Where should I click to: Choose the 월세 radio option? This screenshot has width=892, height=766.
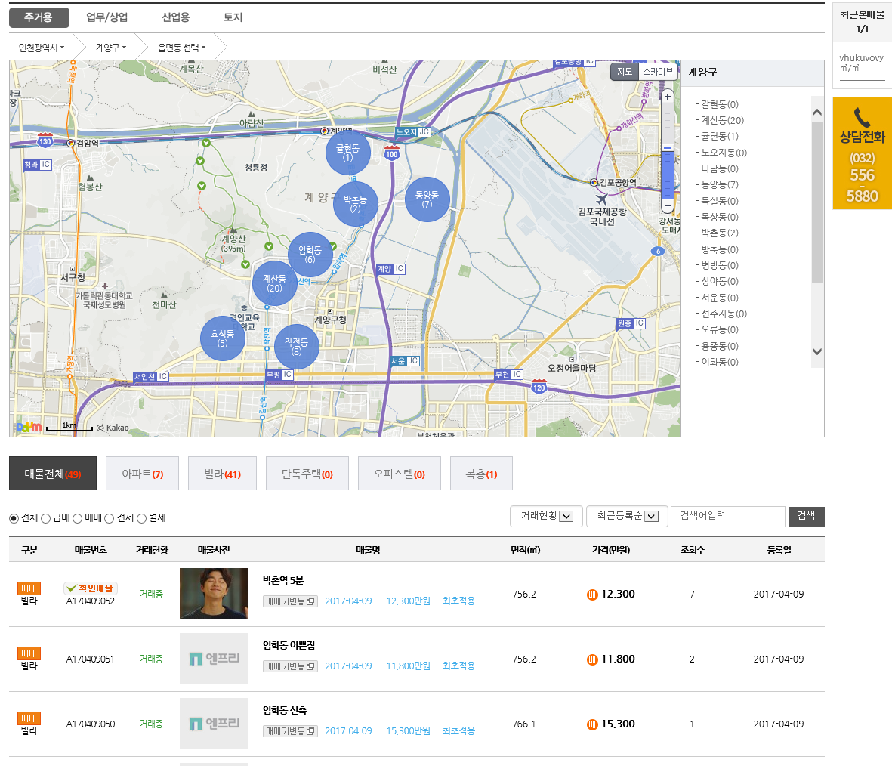pos(142,518)
